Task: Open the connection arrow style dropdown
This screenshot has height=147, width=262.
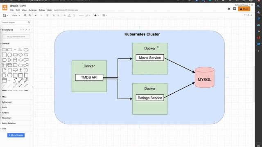Action: [81, 16]
